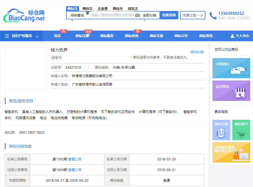253x187 pixels.
Task: Click the camera image-search icon
Action: (137, 15)
